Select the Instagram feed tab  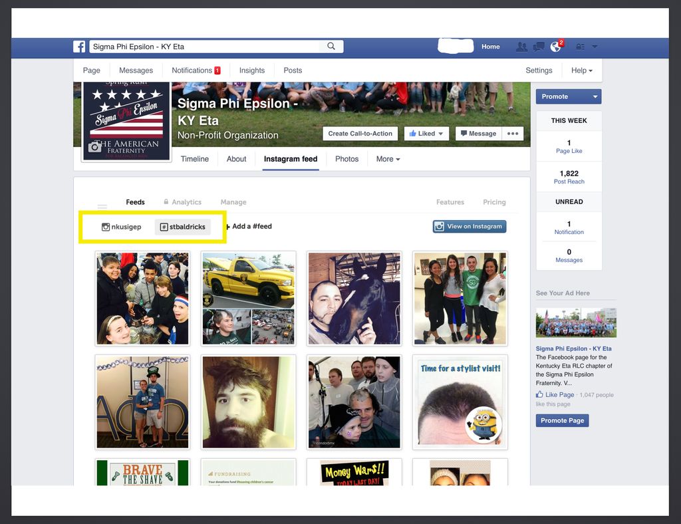(x=291, y=159)
